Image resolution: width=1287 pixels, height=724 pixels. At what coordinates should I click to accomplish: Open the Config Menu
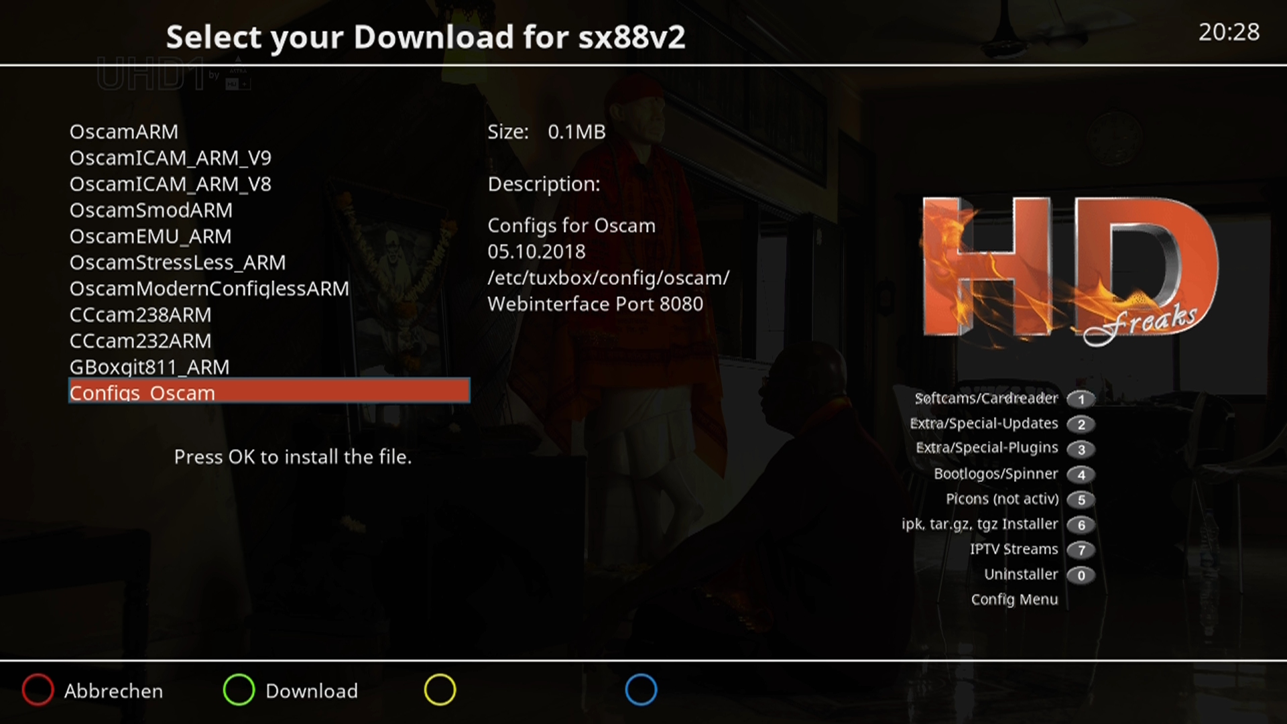point(1014,600)
